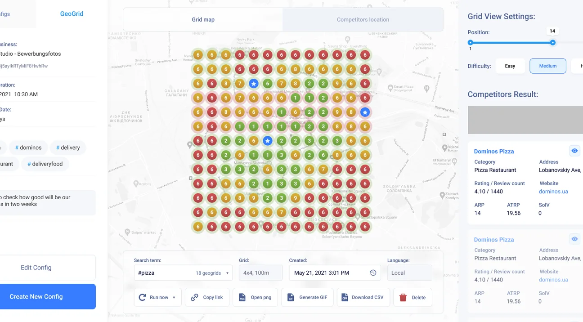Click the Copy link button

point(207,297)
